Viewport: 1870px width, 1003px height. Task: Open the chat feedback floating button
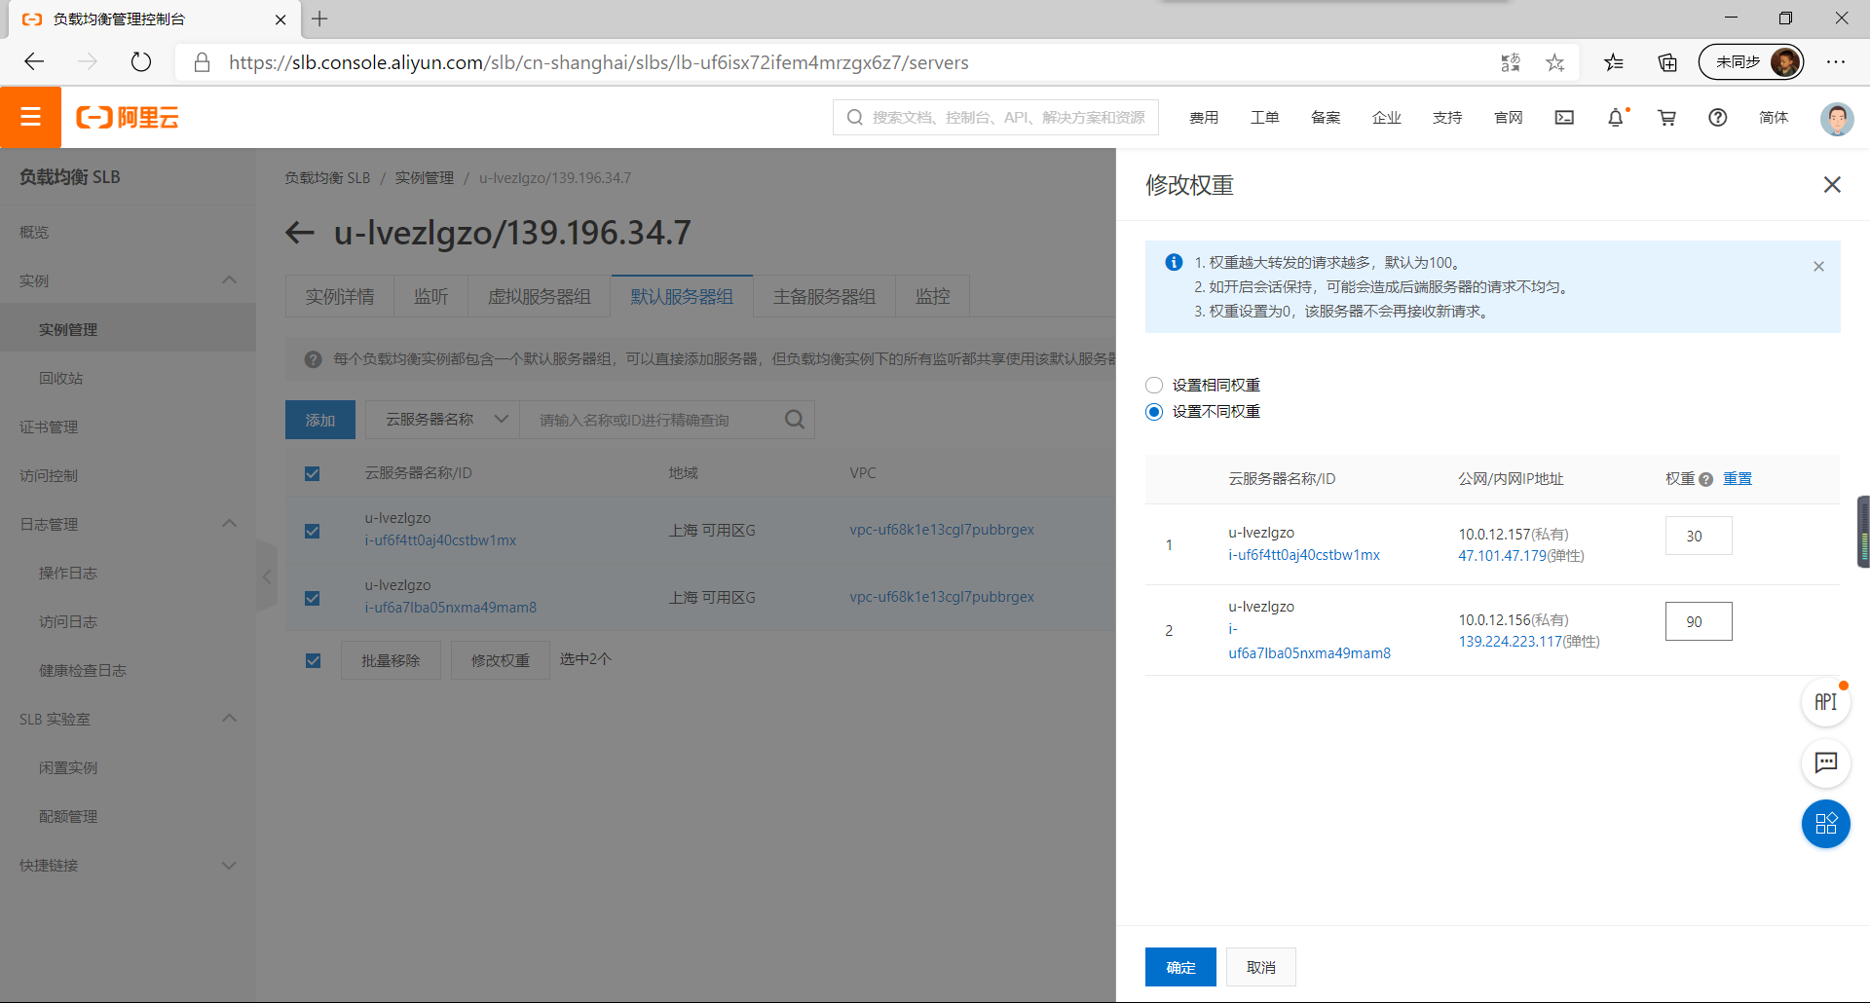point(1826,762)
